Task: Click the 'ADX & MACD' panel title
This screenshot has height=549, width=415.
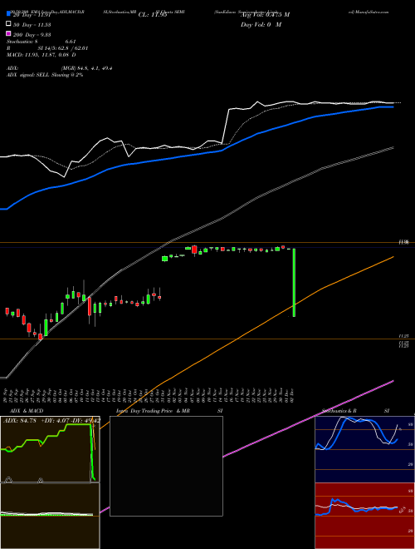Action: (x=27, y=411)
